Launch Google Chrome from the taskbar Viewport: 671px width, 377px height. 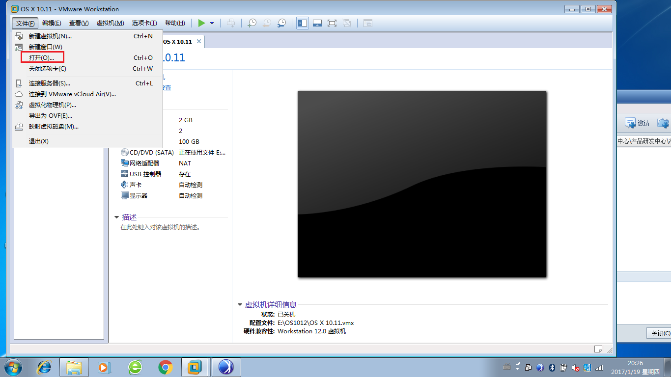(x=166, y=367)
